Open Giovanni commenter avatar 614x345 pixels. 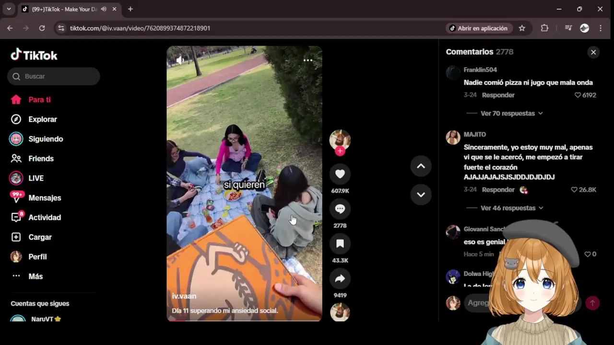pyautogui.click(x=453, y=232)
